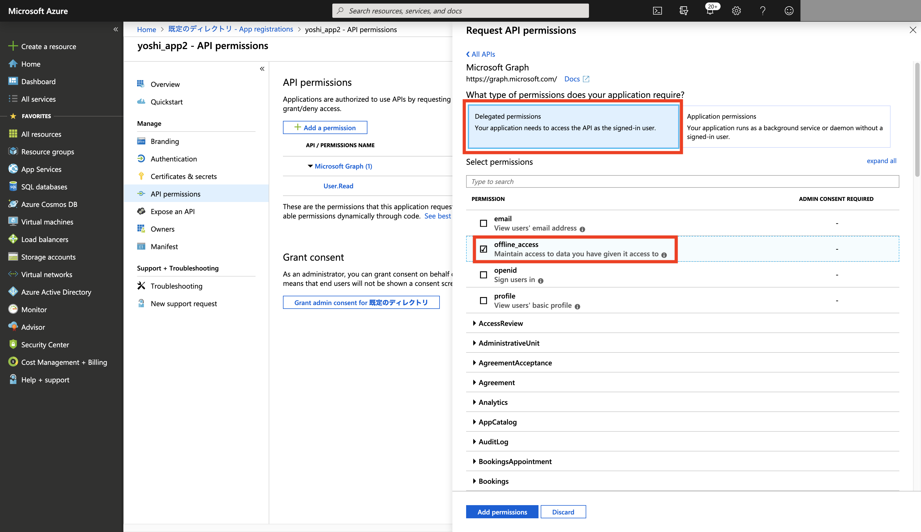
Task: Open the portal settings gear
Action: (736, 11)
